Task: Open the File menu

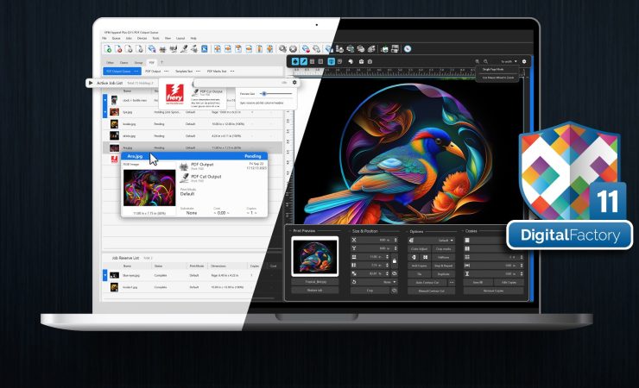Action: point(104,38)
